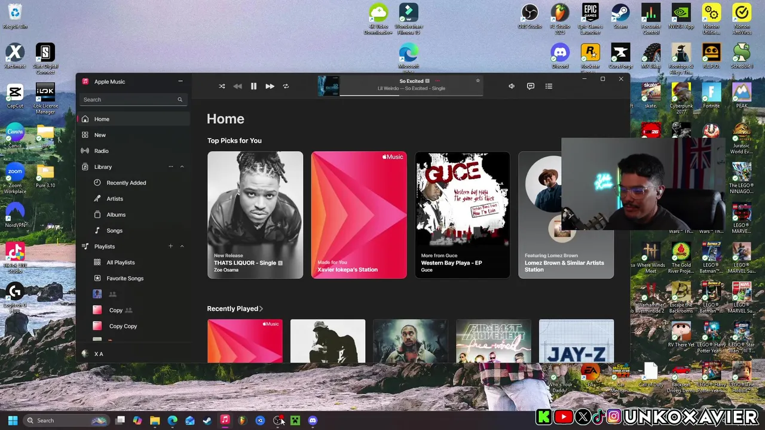Add a new playlist with plus icon
Screen dimensions: 765x430
(x=171, y=246)
